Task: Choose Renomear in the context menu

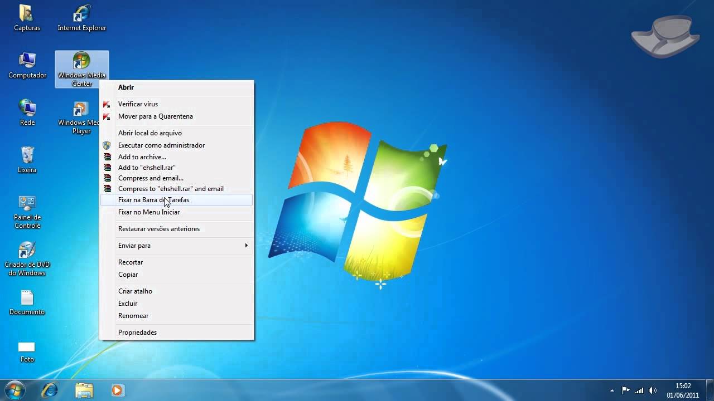Action: point(176,316)
